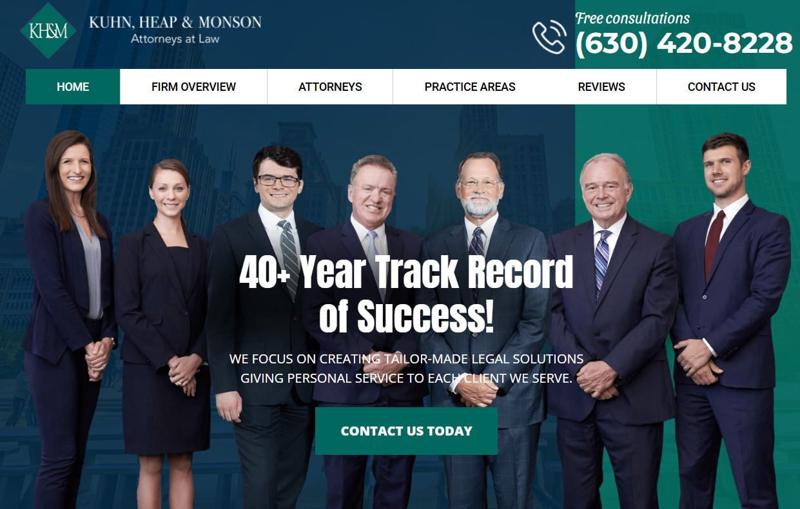The height and width of the screenshot is (509, 800).
Task: Open the Home menu item
Action: click(x=73, y=86)
